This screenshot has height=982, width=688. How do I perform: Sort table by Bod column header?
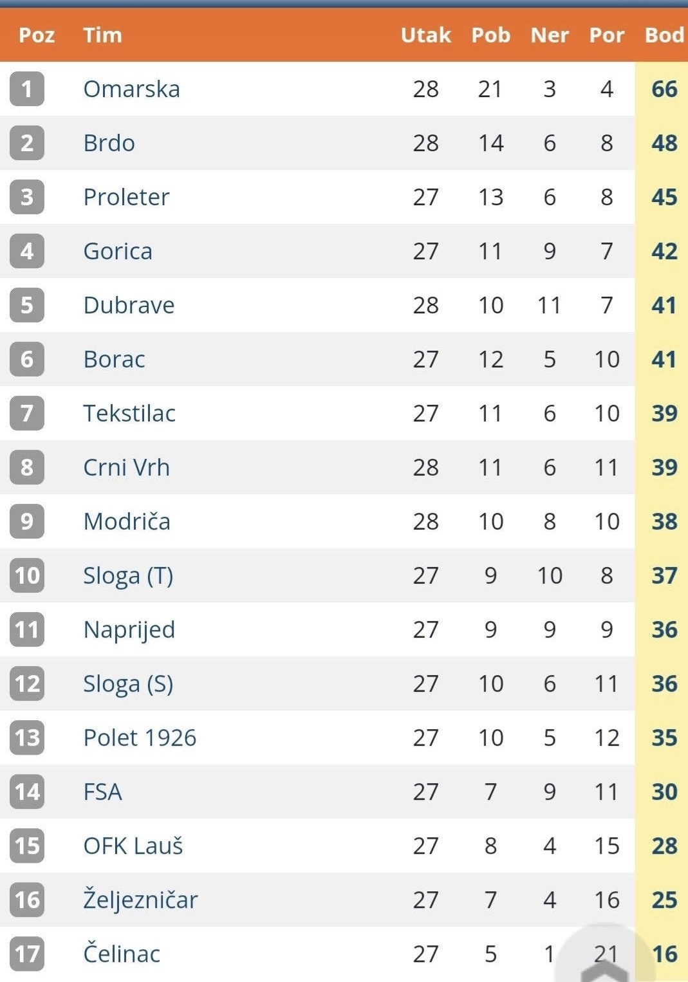pyautogui.click(x=664, y=35)
